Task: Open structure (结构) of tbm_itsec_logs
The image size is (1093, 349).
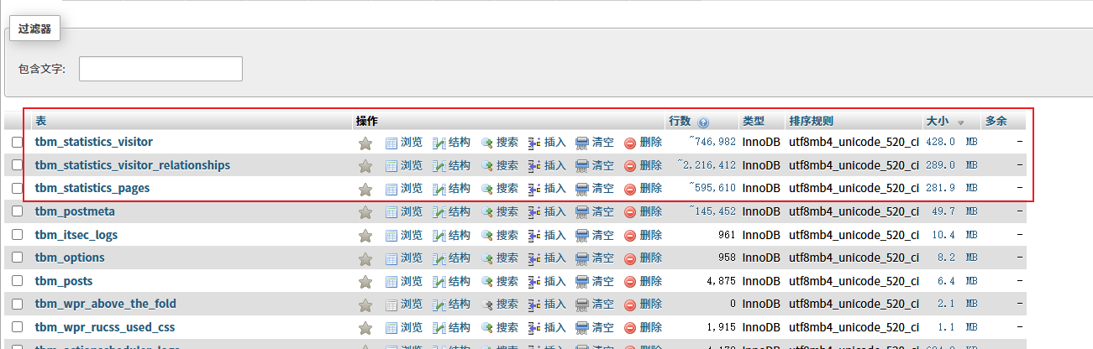Action: (x=451, y=235)
